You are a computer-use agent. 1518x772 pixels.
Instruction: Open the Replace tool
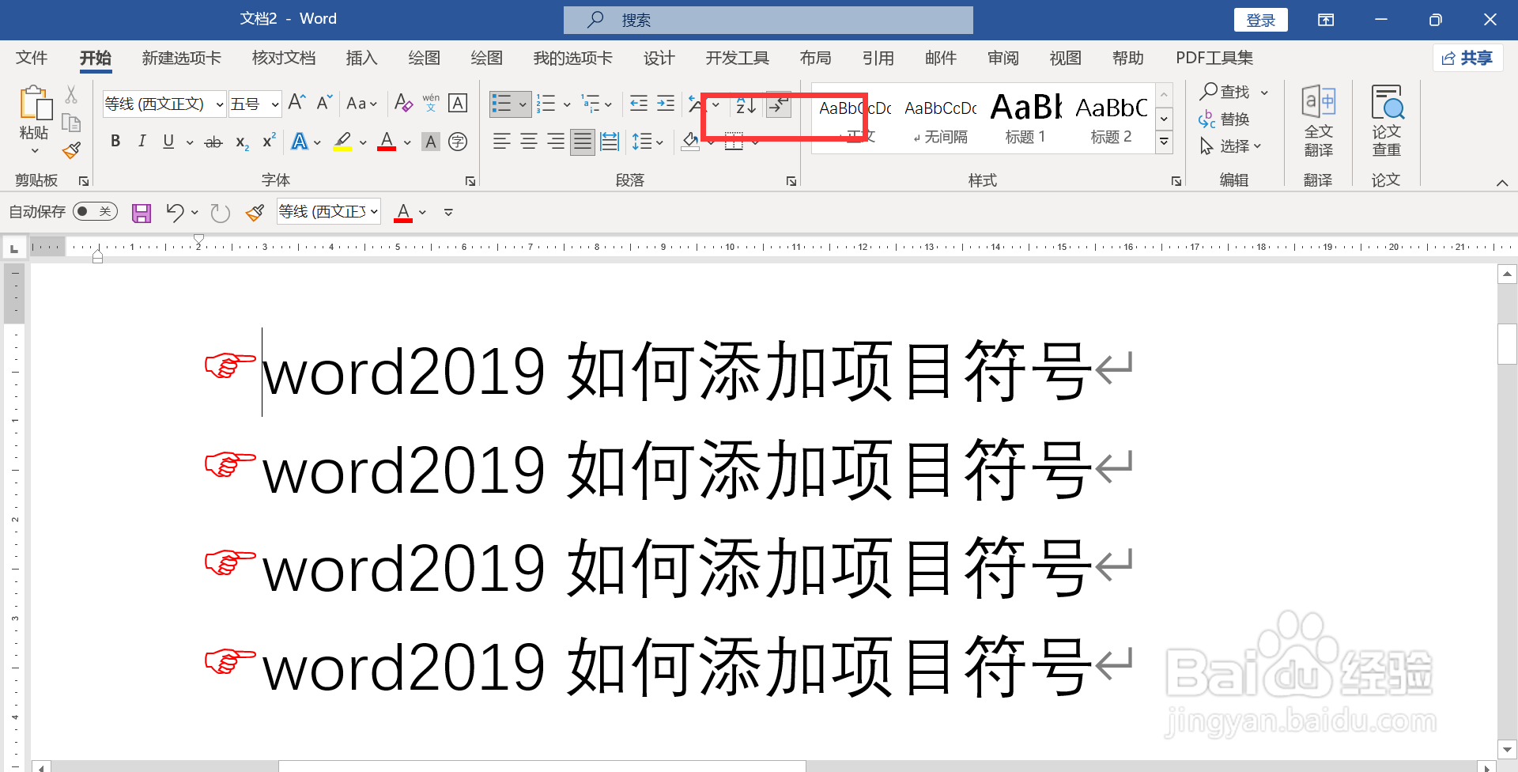tap(1224, 119)
